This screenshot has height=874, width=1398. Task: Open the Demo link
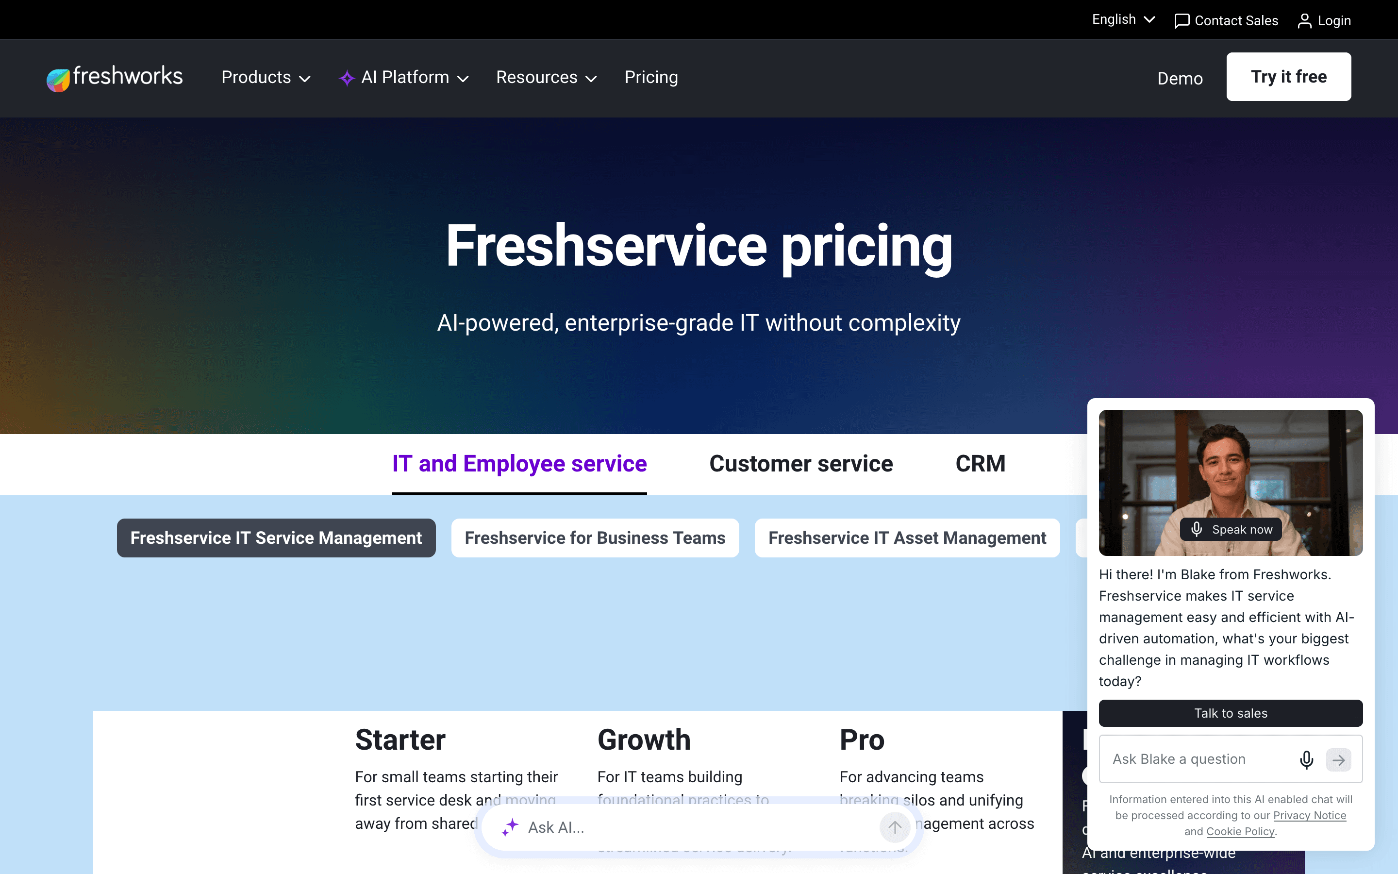pyautogui.click(x=1180, y=78)
